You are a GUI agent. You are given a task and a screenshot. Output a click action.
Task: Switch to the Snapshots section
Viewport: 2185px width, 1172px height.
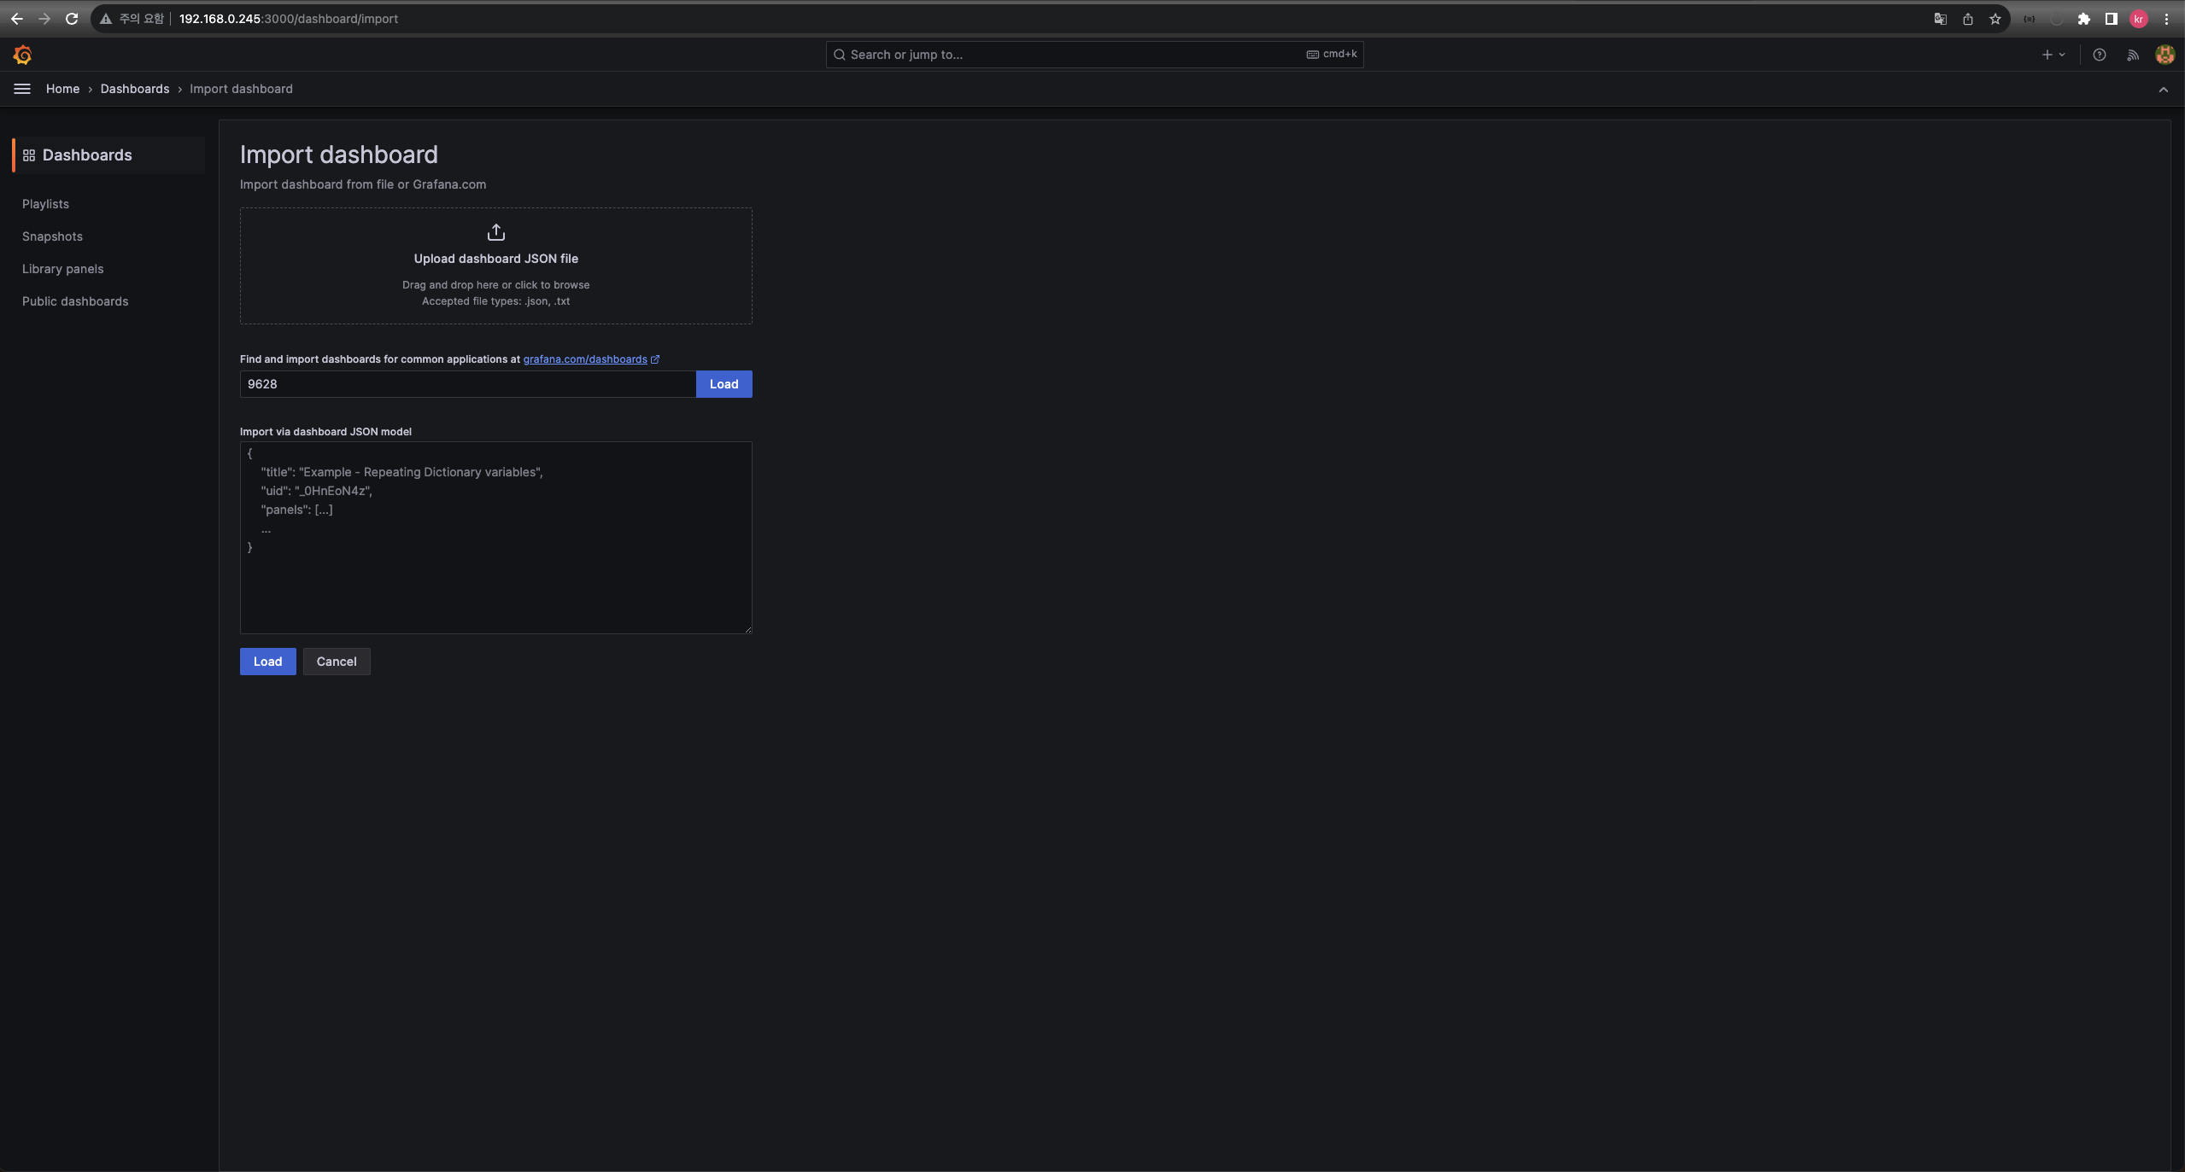52,236
